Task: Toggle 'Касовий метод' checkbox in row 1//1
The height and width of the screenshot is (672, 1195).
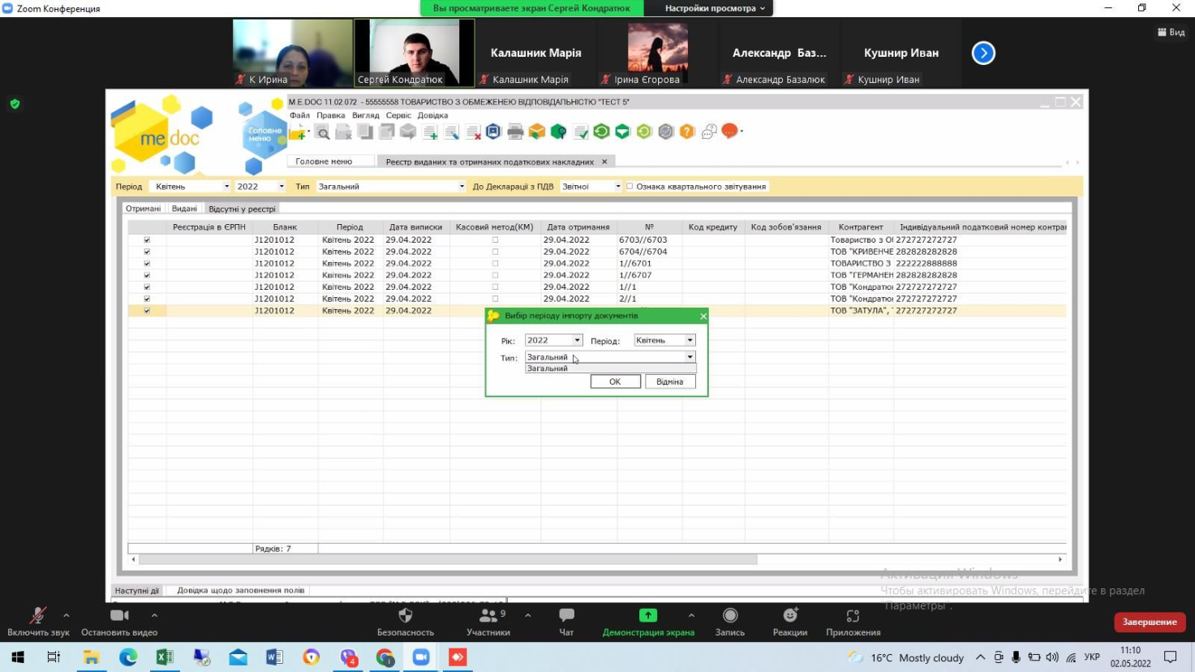Action: tap(495, 287)
